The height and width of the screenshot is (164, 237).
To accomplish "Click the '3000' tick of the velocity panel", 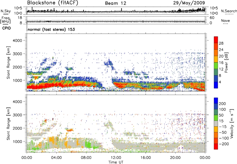I will (17, 115).
